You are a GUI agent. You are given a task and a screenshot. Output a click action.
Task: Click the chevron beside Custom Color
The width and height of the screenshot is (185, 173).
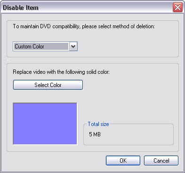[x=73, y=47]
